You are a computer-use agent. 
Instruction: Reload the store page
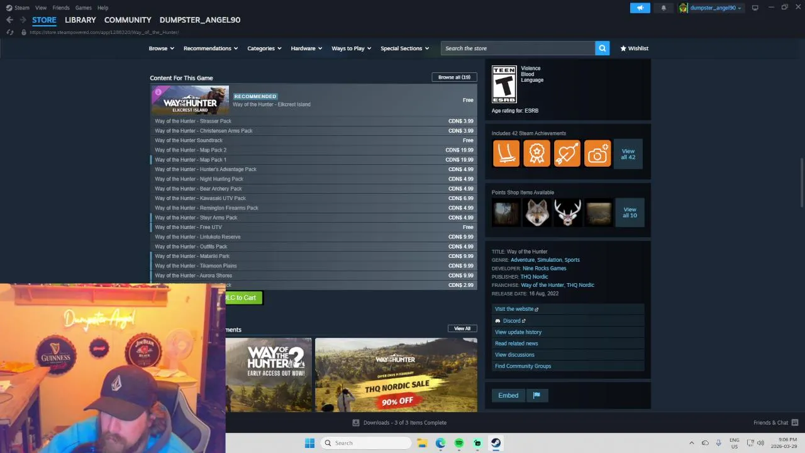click(x=10, y=32)
